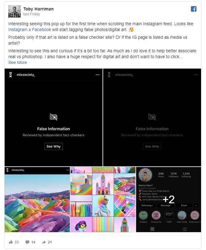Expand the chevron next to Email button
Image resolution: width=206 pixels, height=250 pixels.
[196, 205]
